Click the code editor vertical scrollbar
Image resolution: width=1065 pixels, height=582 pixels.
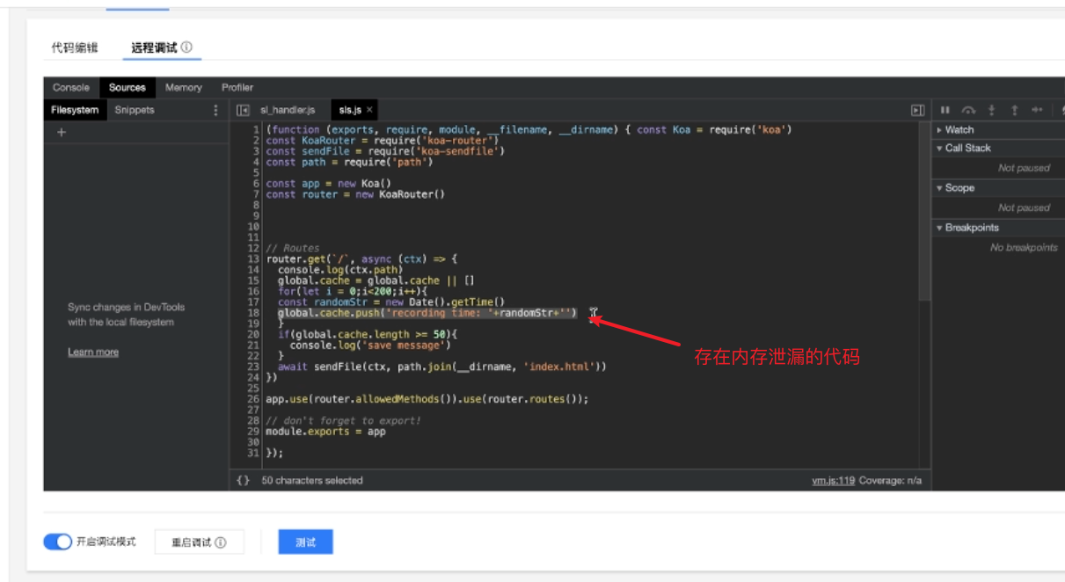[x=924, y=211]
